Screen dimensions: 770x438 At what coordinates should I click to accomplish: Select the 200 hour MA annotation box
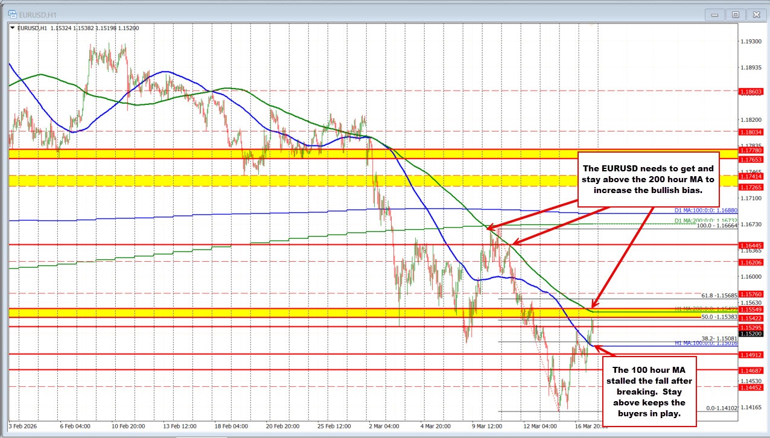coord(649,179)
